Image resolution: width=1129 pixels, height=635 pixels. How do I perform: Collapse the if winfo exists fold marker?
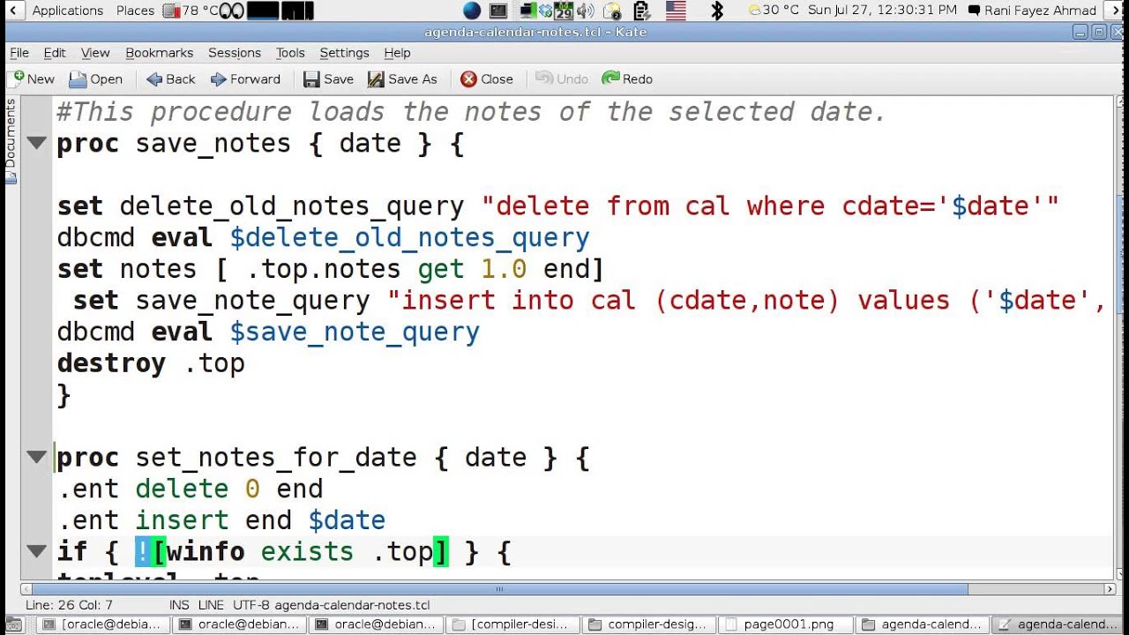(36, 551)
